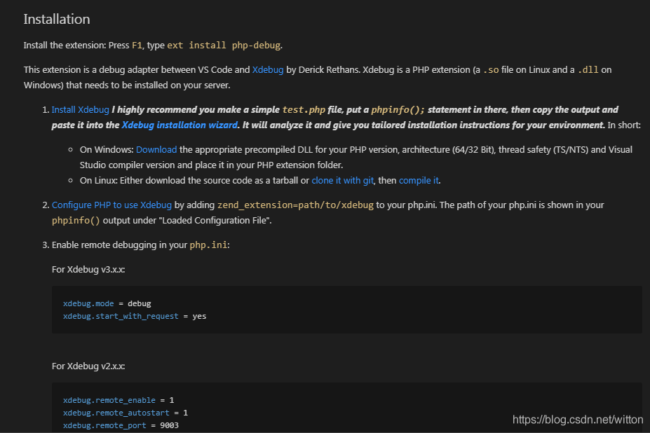Click the zend_extension=path/to/xdebug code snippet
Image resolution: width=650 pixels, height=433 pixels.
tap(295, 205)
